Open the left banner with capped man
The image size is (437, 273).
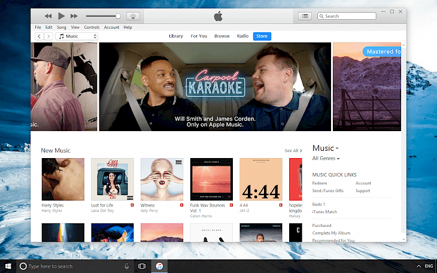[64, 86]
